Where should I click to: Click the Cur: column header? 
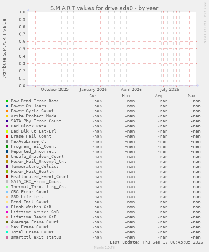click(x=94, y=96)
